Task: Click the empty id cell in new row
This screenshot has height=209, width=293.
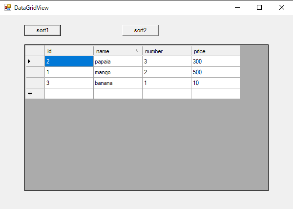Action: [x=69, y=93]
